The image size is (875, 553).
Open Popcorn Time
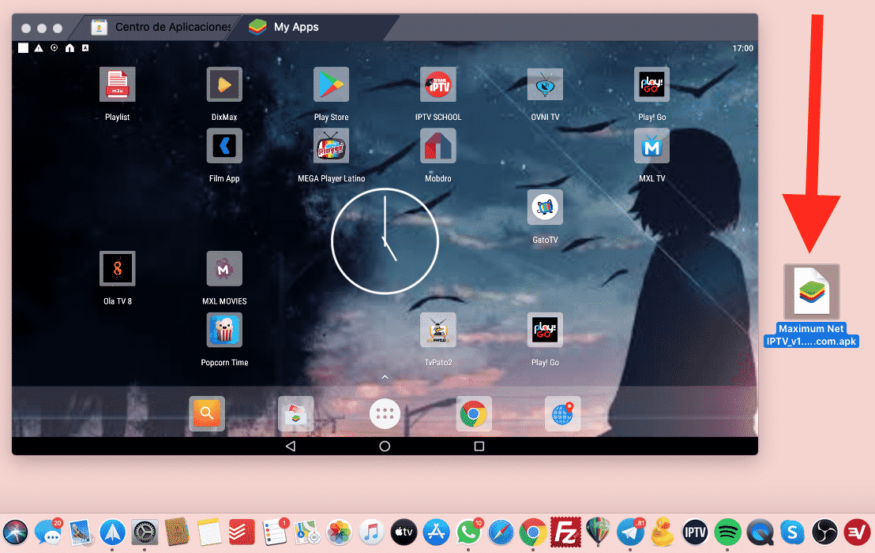point(224,330)
